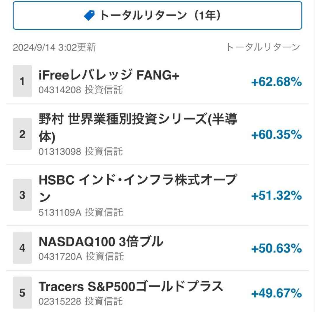Open iFreeレバレッジ FANG+ fund details
This screenshot has height=312, width=315.
(109, 75)
